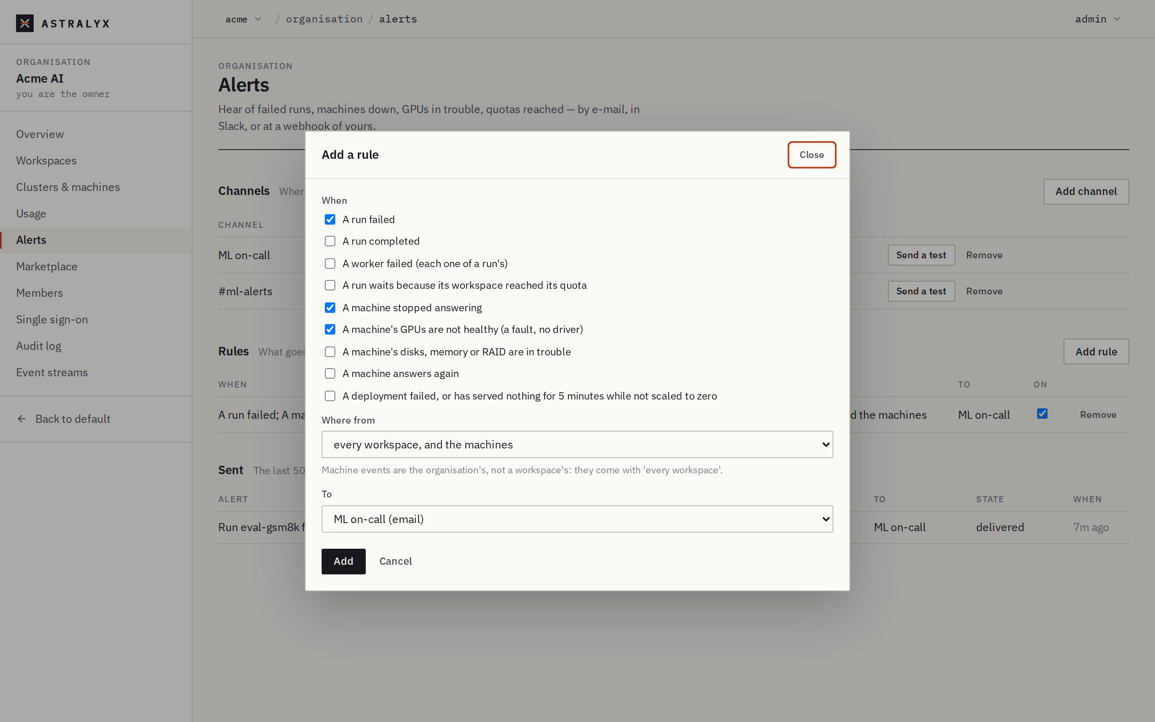Click the Add rule button
The height and width of the screenshot is (722, 1155).
point(1096,351)
